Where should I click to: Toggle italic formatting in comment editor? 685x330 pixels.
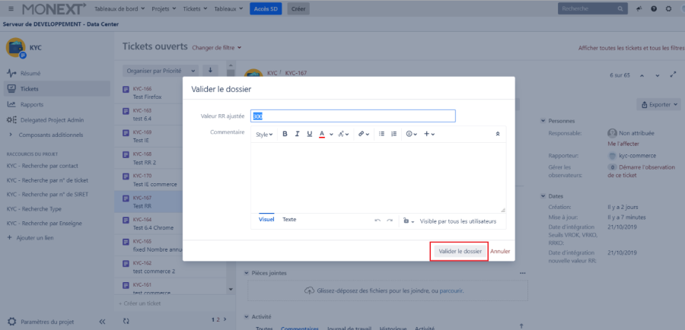(298, 134)
